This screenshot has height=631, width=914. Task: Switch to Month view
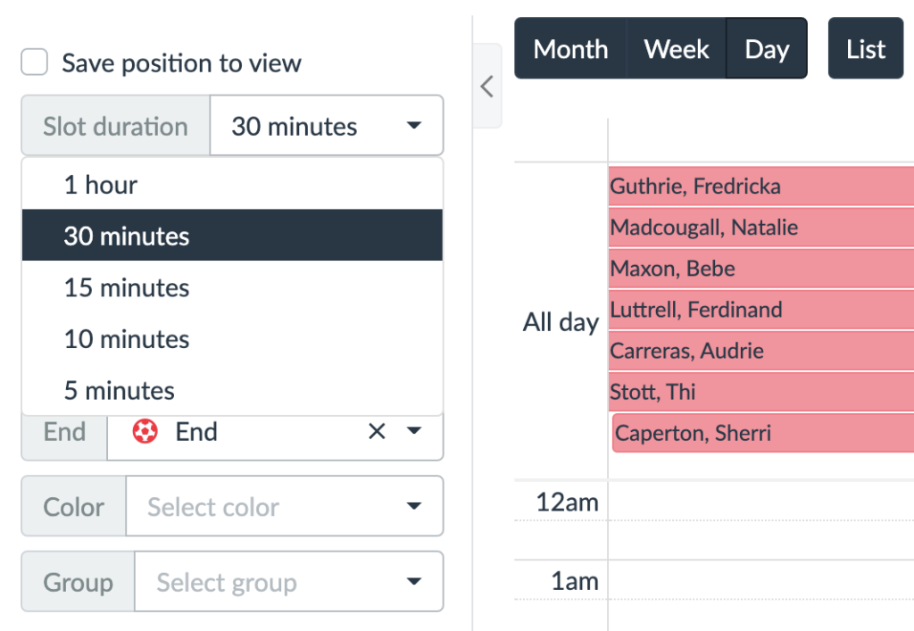click(x=570, y=47)
